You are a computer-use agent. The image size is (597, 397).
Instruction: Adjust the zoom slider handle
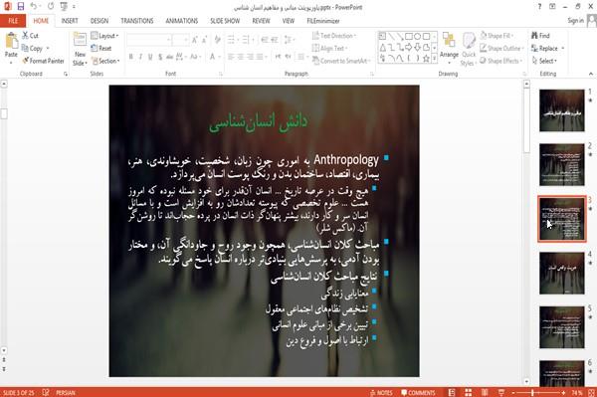pyautogui.click(x=532, y=393)
